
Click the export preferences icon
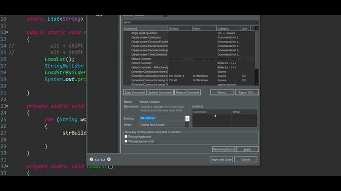[x=103, y=159]
